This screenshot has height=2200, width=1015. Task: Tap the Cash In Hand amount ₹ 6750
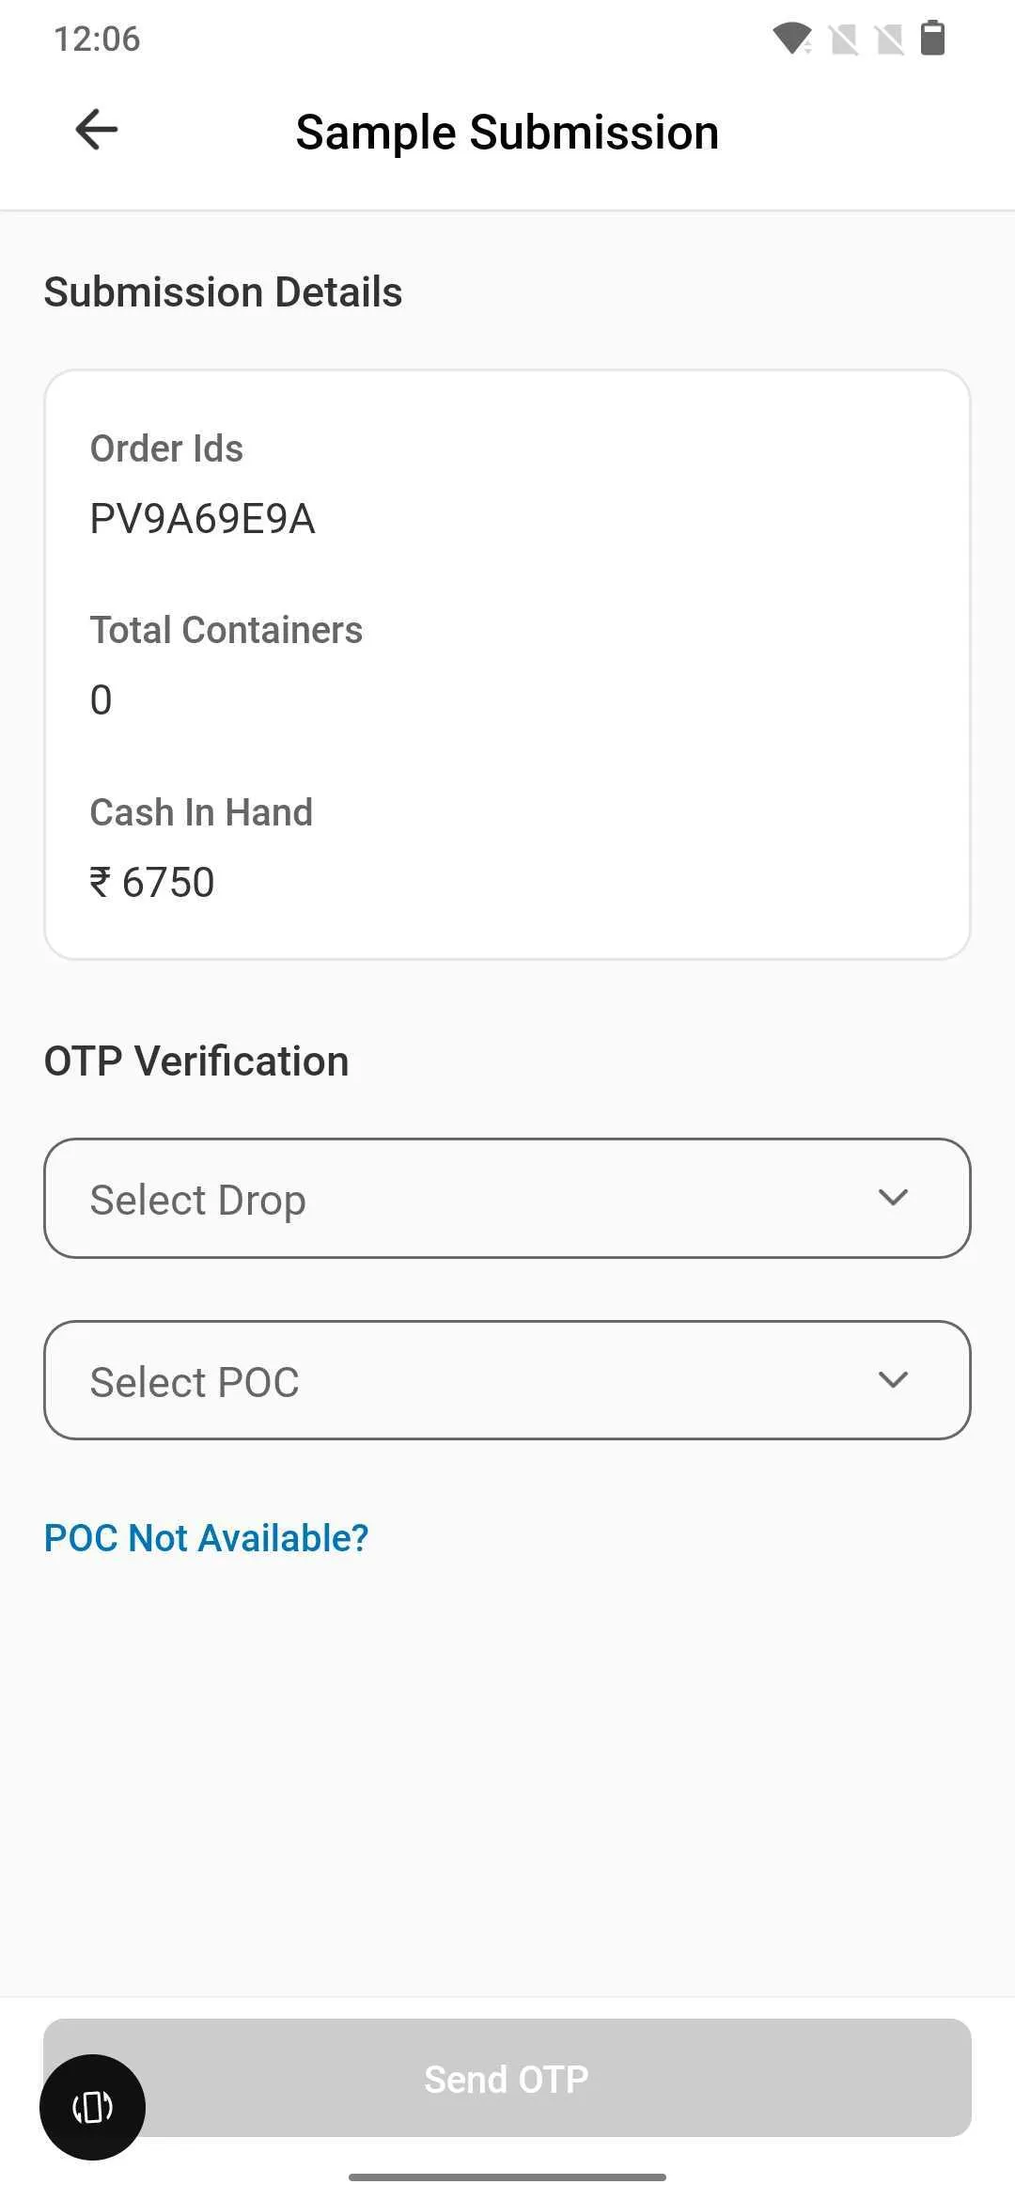(152, 883)
